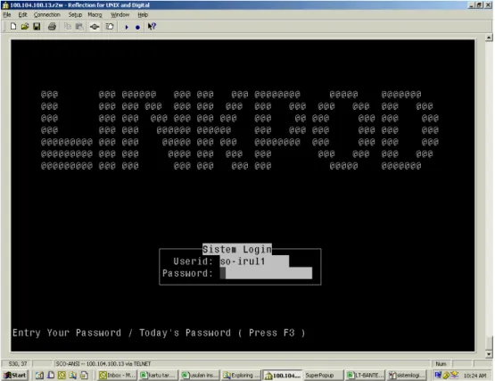Click the first system tray icon
Image resolution: width=495 pixels, height=381 pixels.
438,375
